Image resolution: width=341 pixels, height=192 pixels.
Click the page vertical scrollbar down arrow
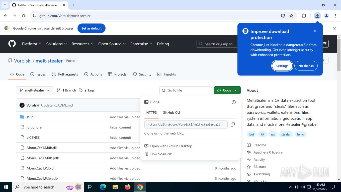click(339, 179)
